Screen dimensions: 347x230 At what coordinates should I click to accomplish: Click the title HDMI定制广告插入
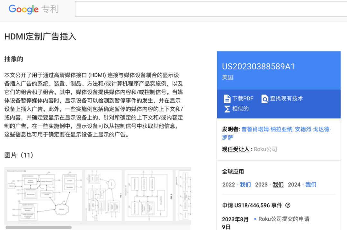point(40,37)
